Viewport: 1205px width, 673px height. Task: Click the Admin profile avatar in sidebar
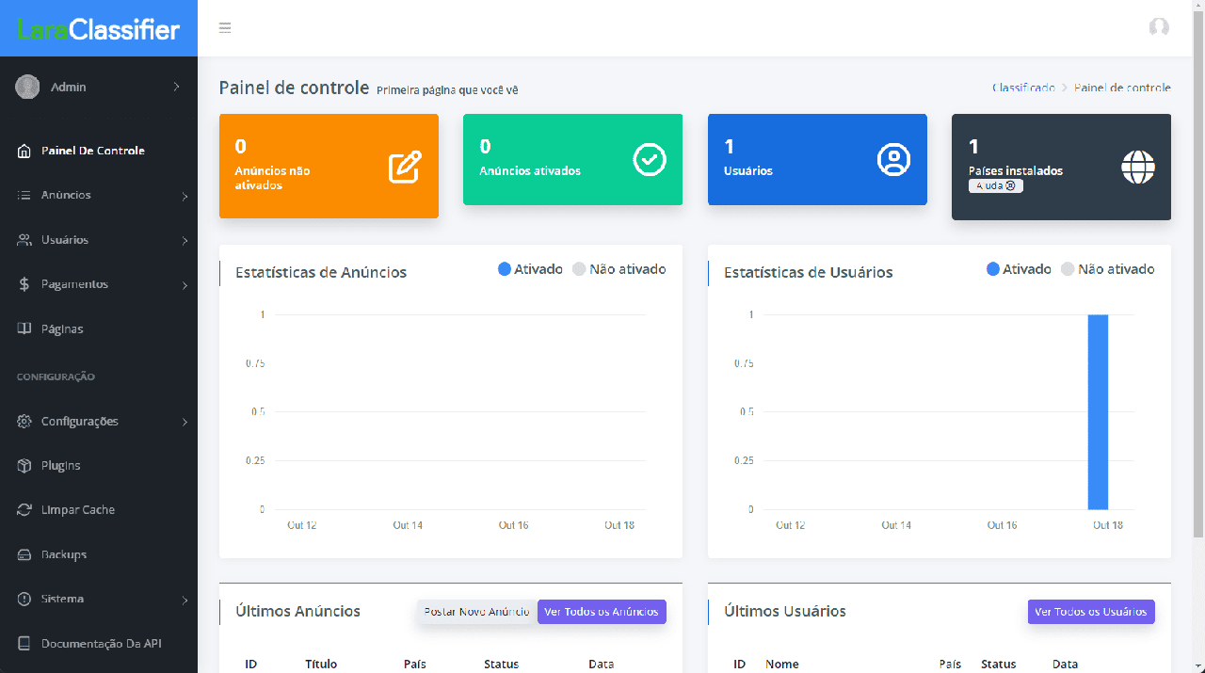coord(27,87)
